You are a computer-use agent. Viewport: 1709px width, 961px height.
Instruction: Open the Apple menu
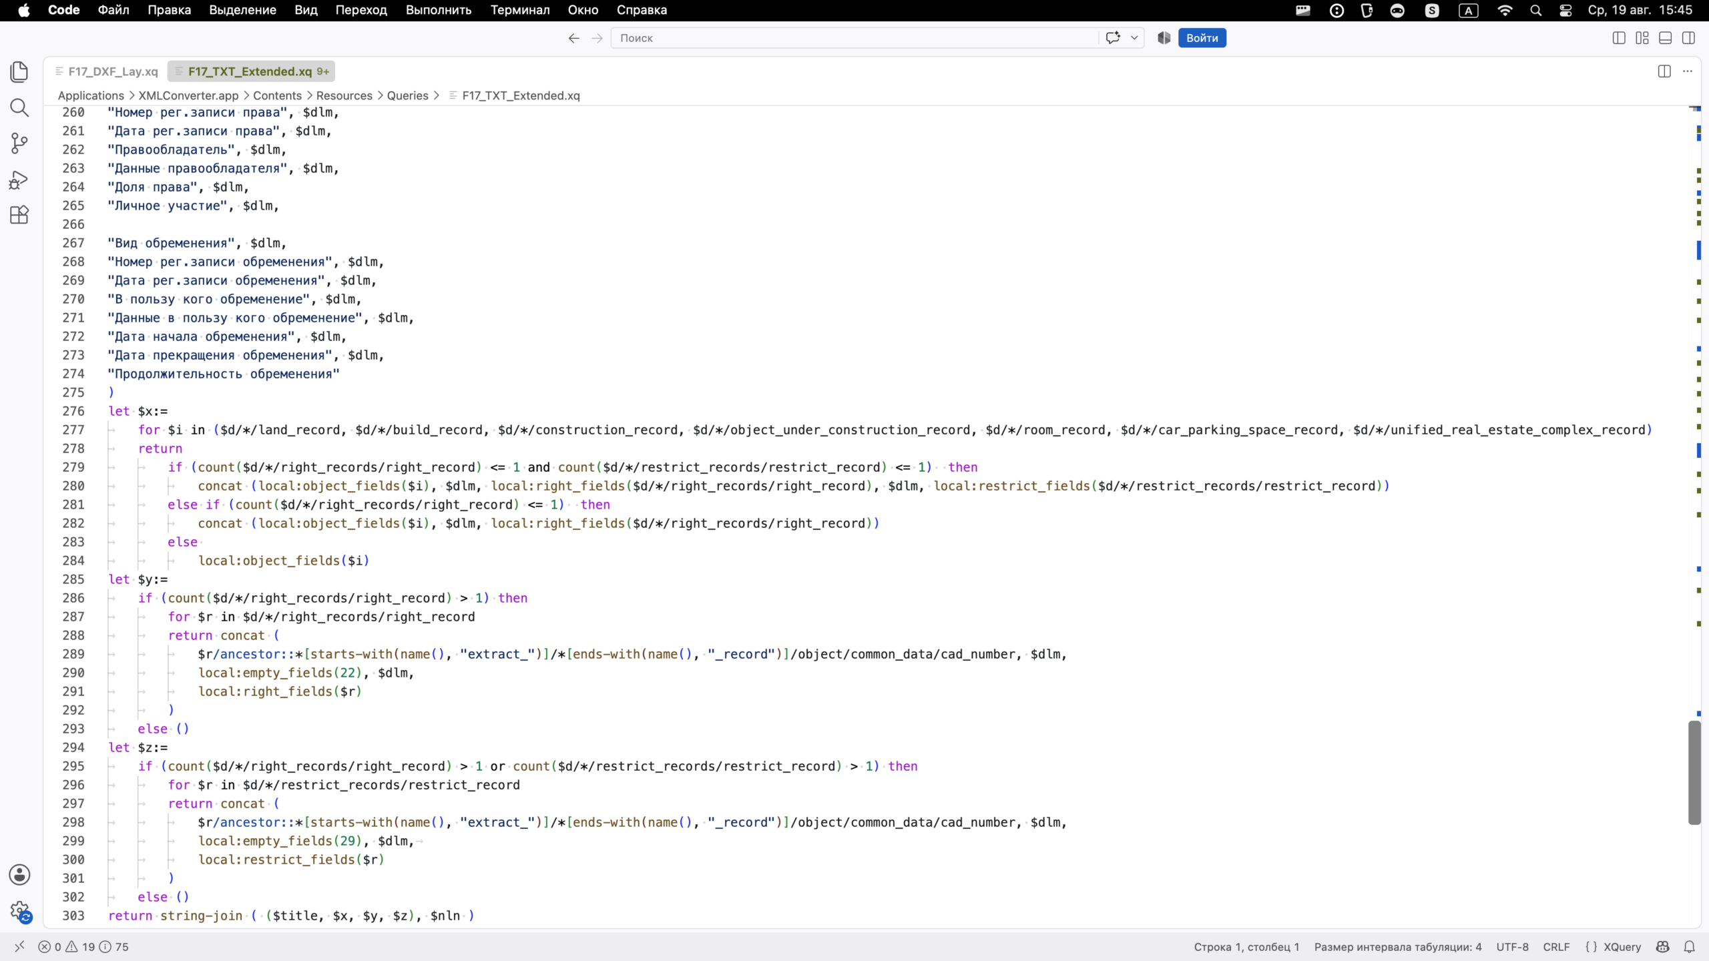point(24,10)
